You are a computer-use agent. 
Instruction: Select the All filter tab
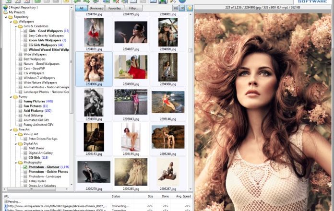click(81, 8)
